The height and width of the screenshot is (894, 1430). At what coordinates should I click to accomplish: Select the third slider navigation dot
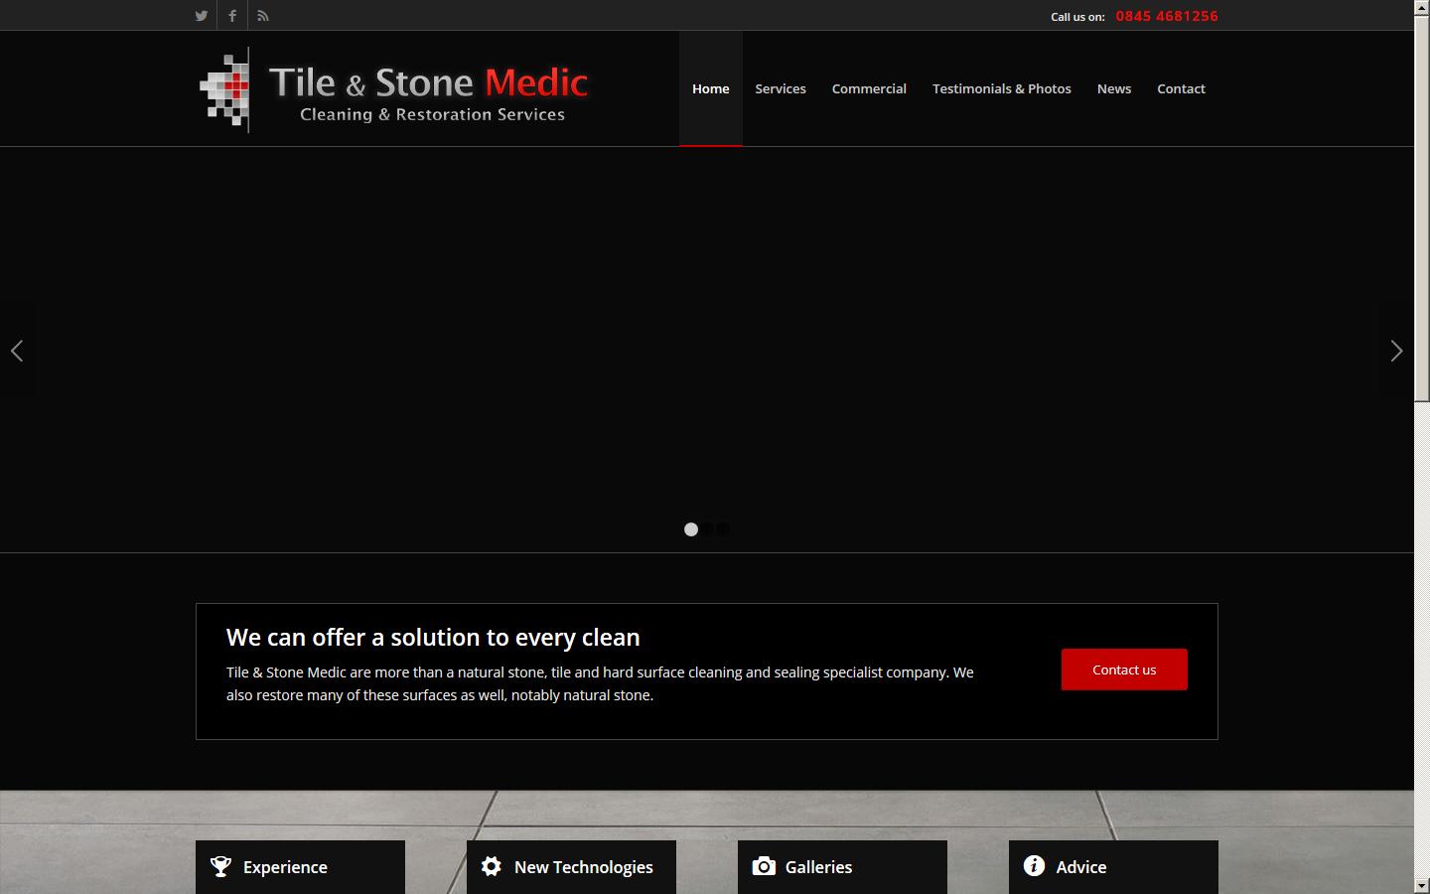pos(723,529)
